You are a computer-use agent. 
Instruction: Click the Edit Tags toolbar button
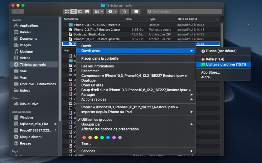click(x=136, y=12)
